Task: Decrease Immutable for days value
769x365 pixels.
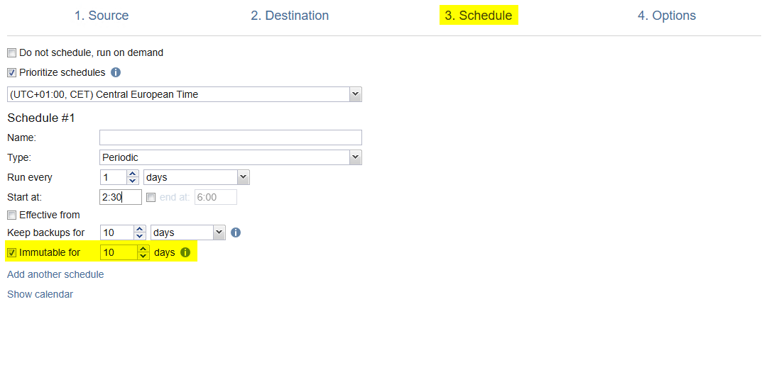Action: pos(143,256)
